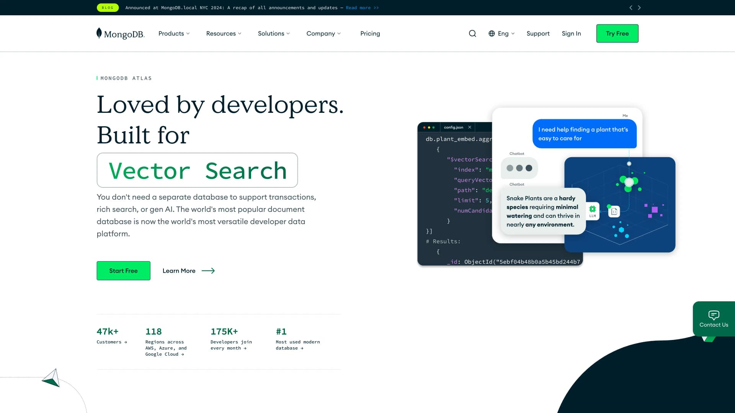Expand the Products menu
This screenshot has width=735, height=413.
[174, 34]
